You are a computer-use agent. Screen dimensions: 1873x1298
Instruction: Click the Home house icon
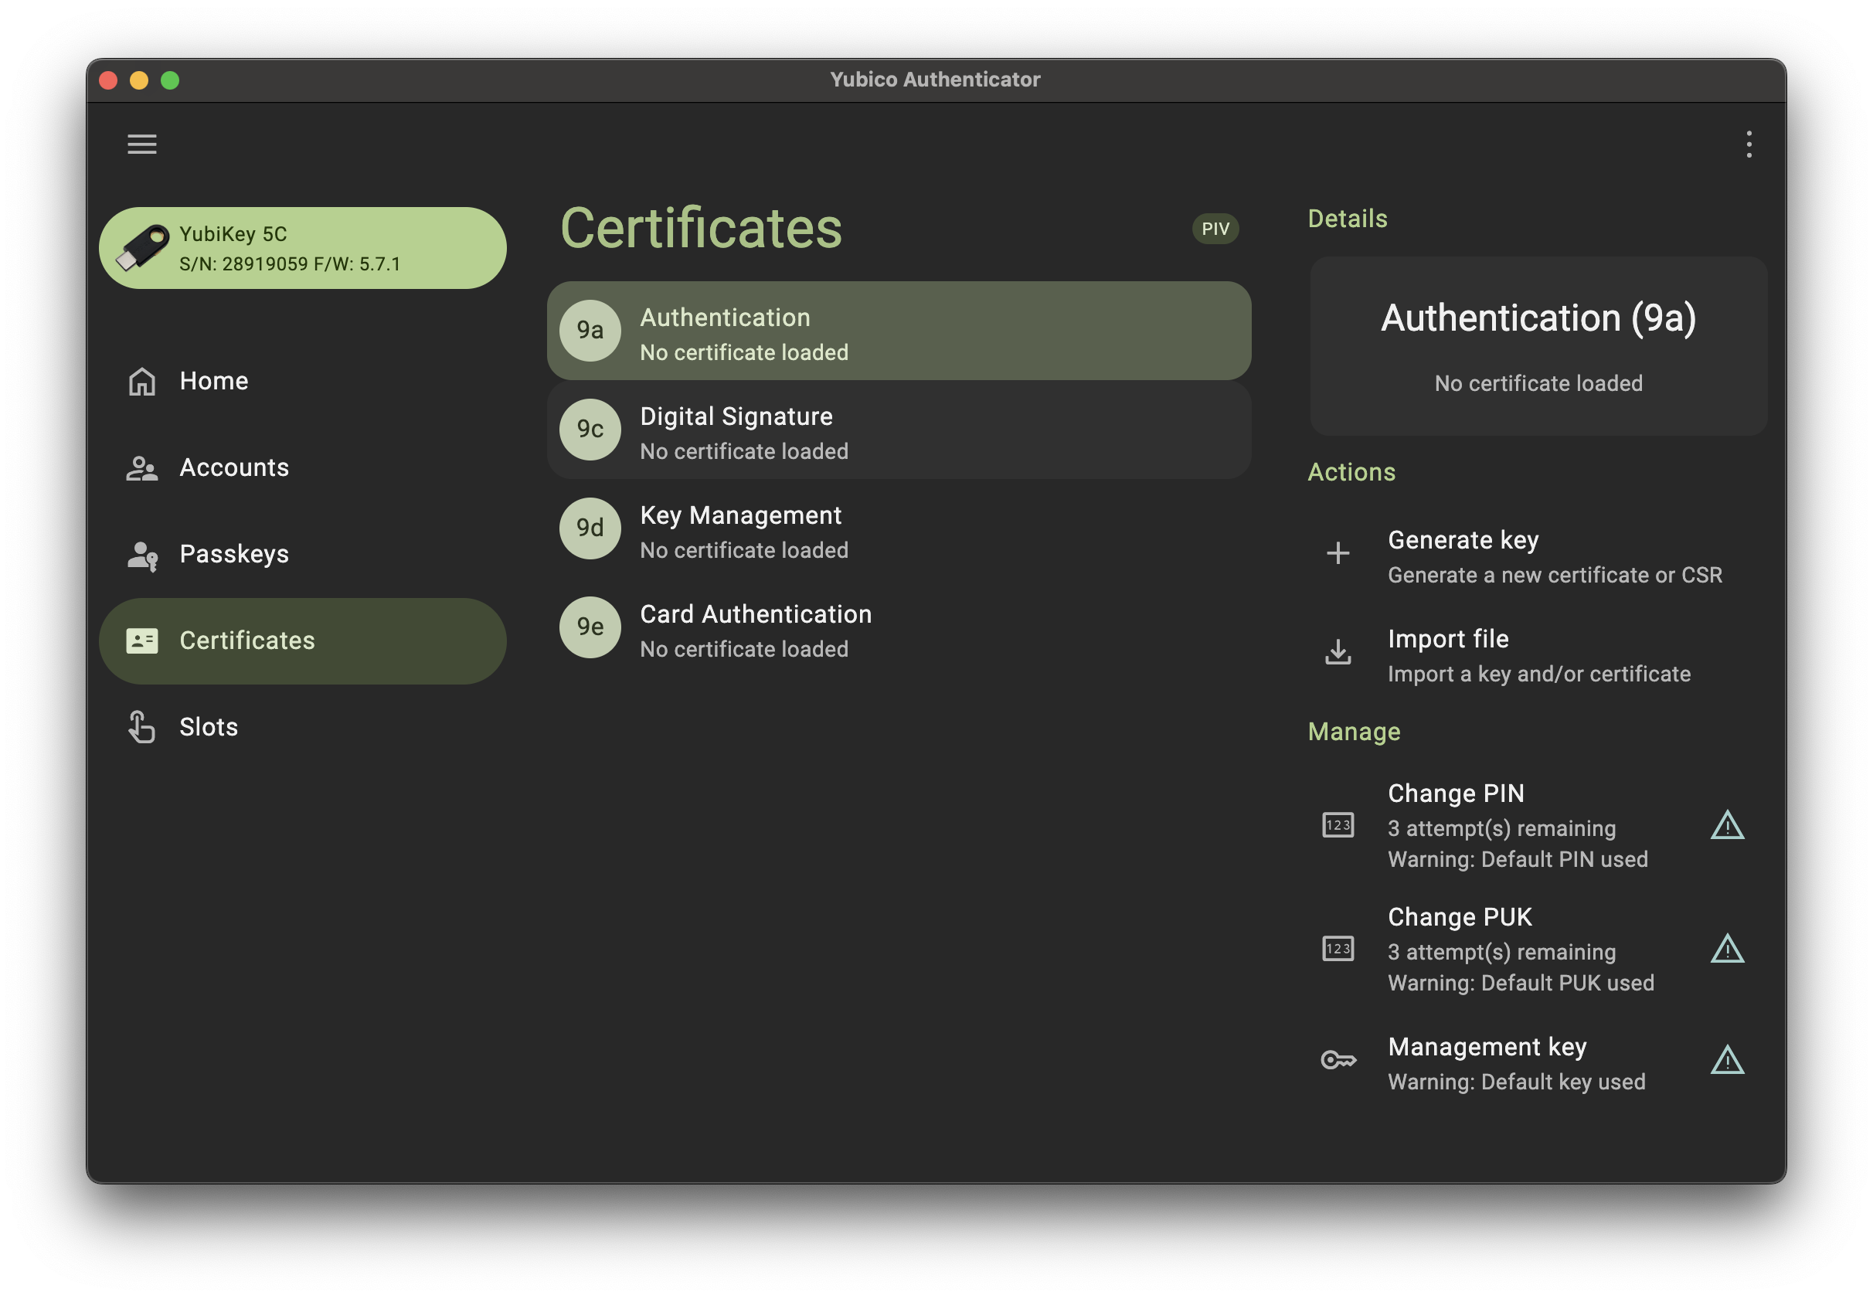[141, 382]
